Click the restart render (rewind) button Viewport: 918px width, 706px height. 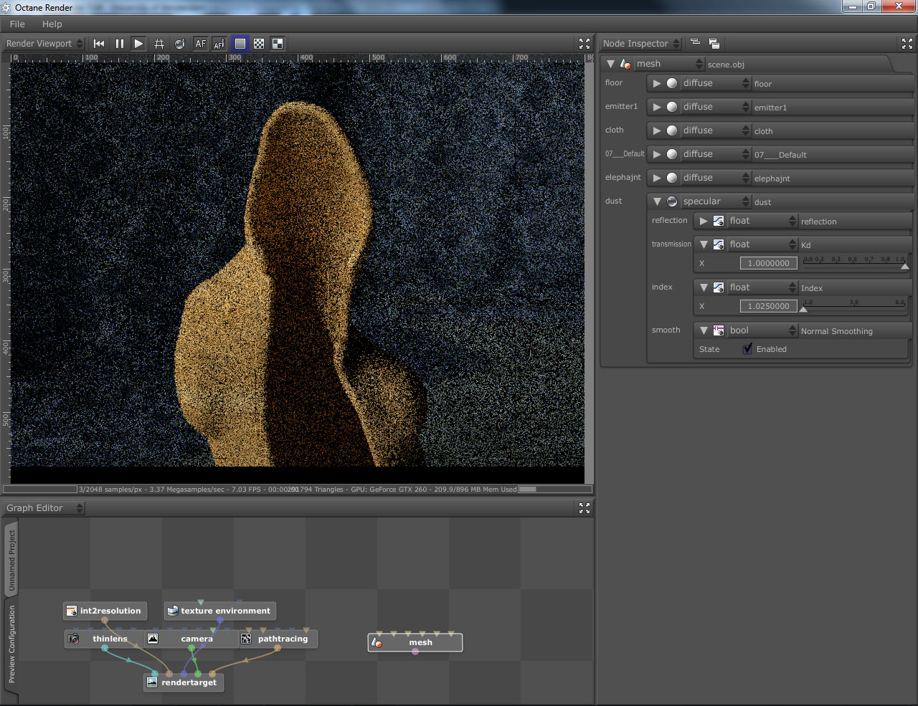pos(99,44)
